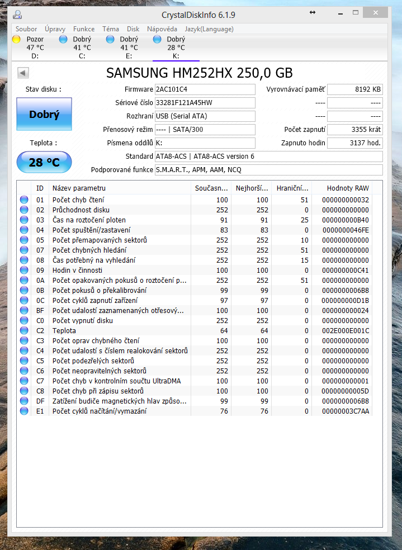Click RAW value 00000003C7AA

(x=346, y=411)
